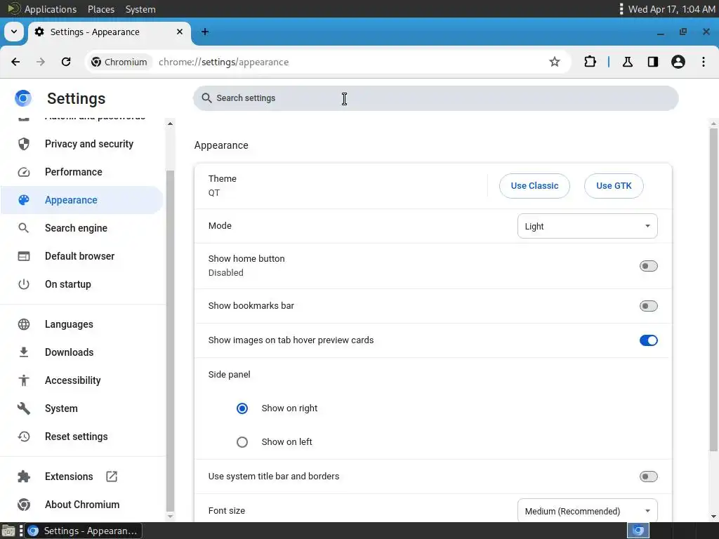Open the Chrome Labs flask icon
Screen dimensions: 719x539
[627, 62]
